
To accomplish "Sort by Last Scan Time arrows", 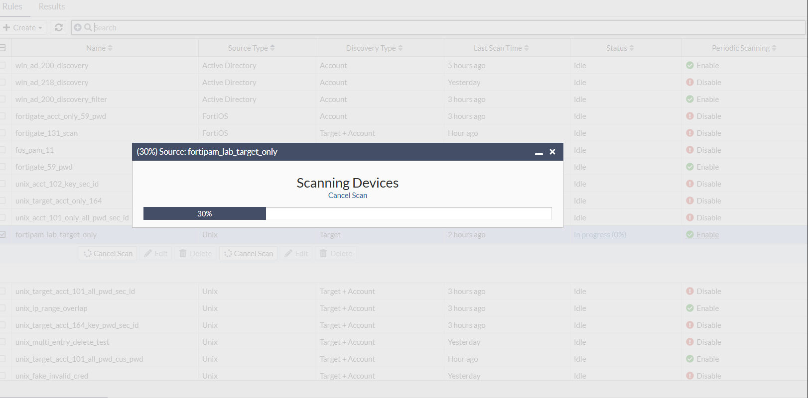I will coord(527,48).
